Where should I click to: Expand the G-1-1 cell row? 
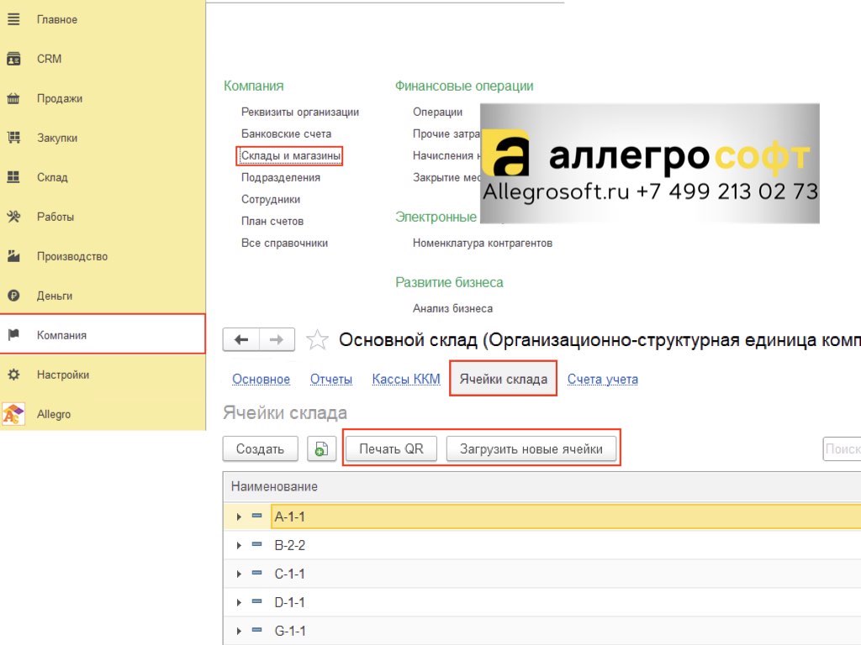tap(239, 631)
